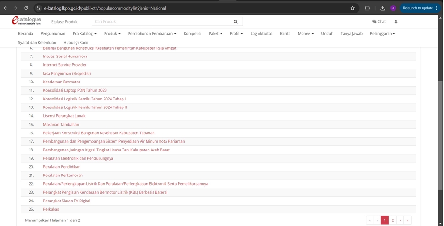Jump to first page double arrow
Screen dimensions: 444x226
pos(370,220)
